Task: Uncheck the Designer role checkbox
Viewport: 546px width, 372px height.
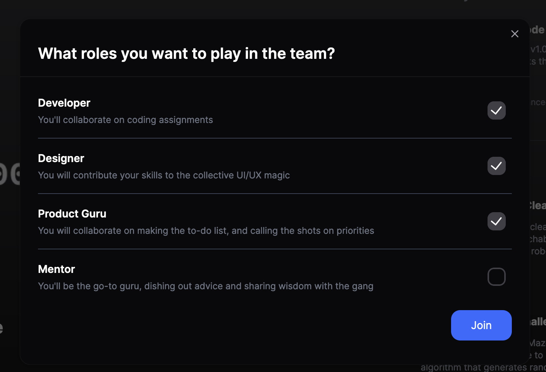Action: click(496, 166)
